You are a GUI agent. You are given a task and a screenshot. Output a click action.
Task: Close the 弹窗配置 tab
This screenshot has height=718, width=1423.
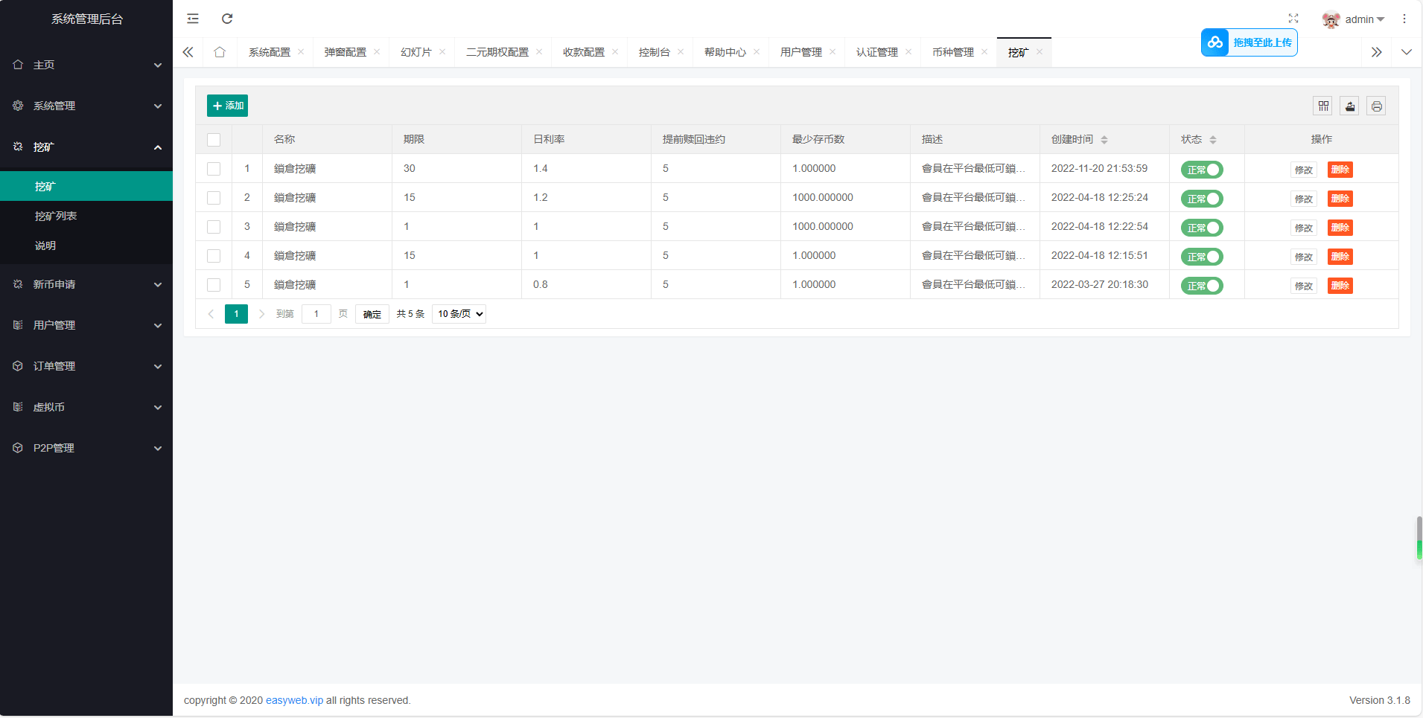coord(377,51)
